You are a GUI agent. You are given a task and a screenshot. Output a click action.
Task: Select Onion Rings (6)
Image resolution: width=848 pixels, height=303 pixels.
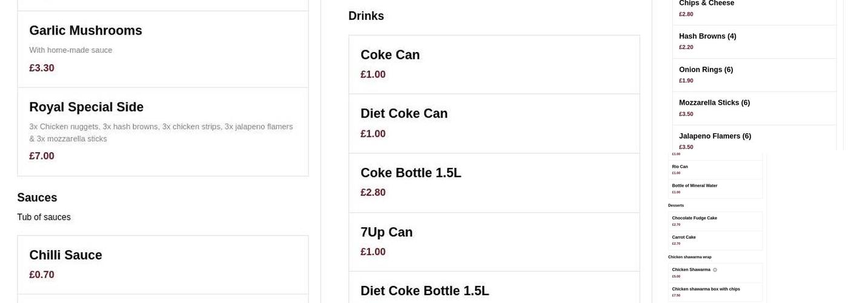coord(754,75)
